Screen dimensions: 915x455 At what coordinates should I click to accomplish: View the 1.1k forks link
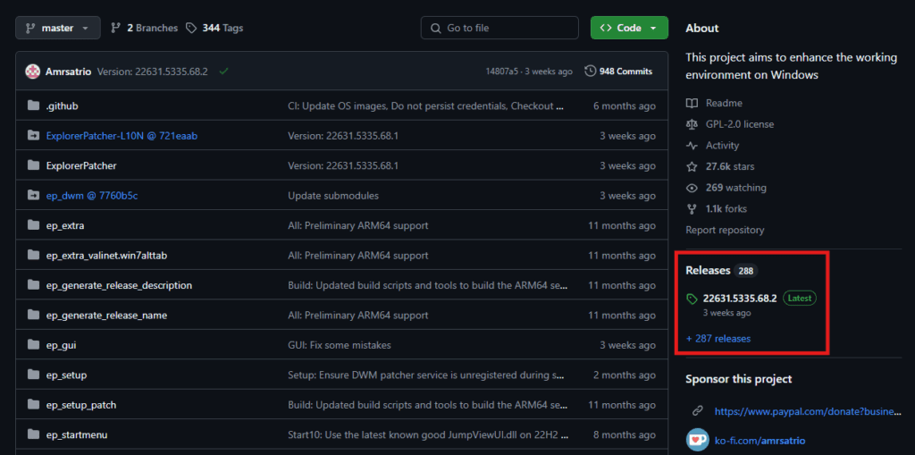726,208
